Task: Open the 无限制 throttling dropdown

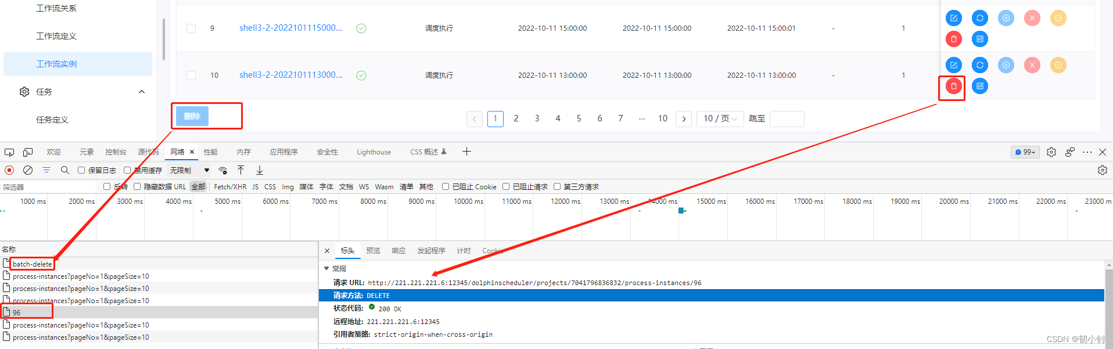Action: (x=189, y=170)
